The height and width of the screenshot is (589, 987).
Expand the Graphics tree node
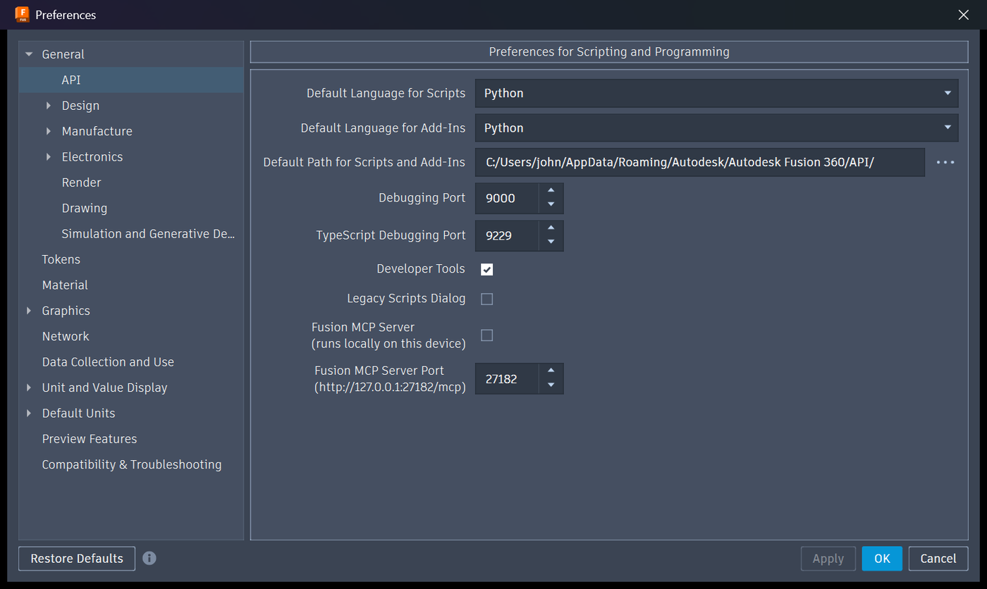pyautogui.click(x=29, y=311)
